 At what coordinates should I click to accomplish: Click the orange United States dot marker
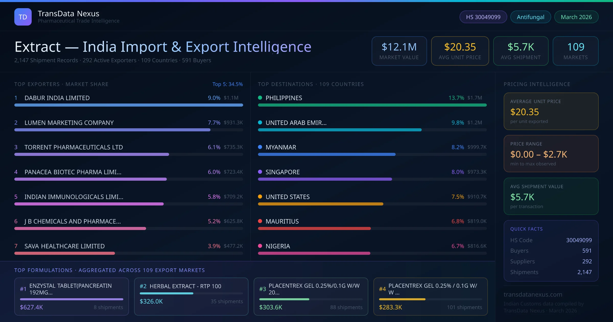(260, 197)
